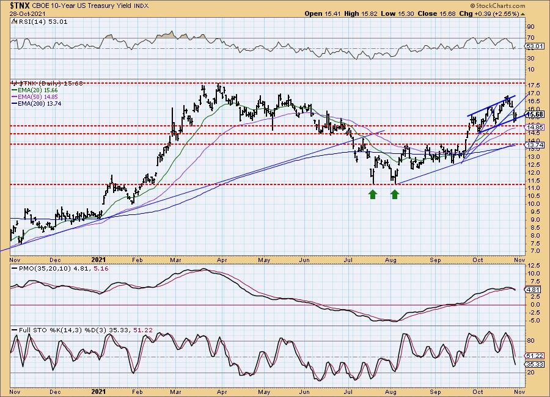Click the left green up arrow under July low
The image size is (550, 397).
[373, 194]
